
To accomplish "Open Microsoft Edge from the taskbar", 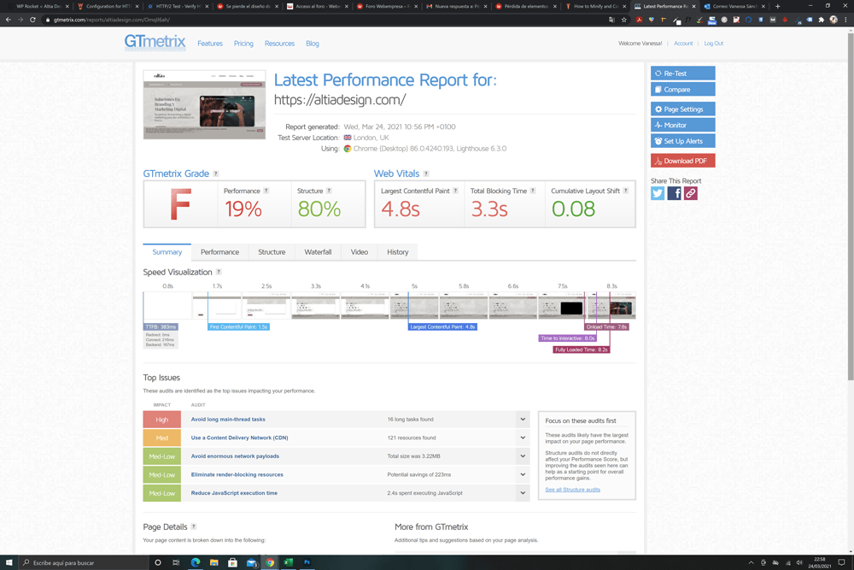I will [196, 562].
